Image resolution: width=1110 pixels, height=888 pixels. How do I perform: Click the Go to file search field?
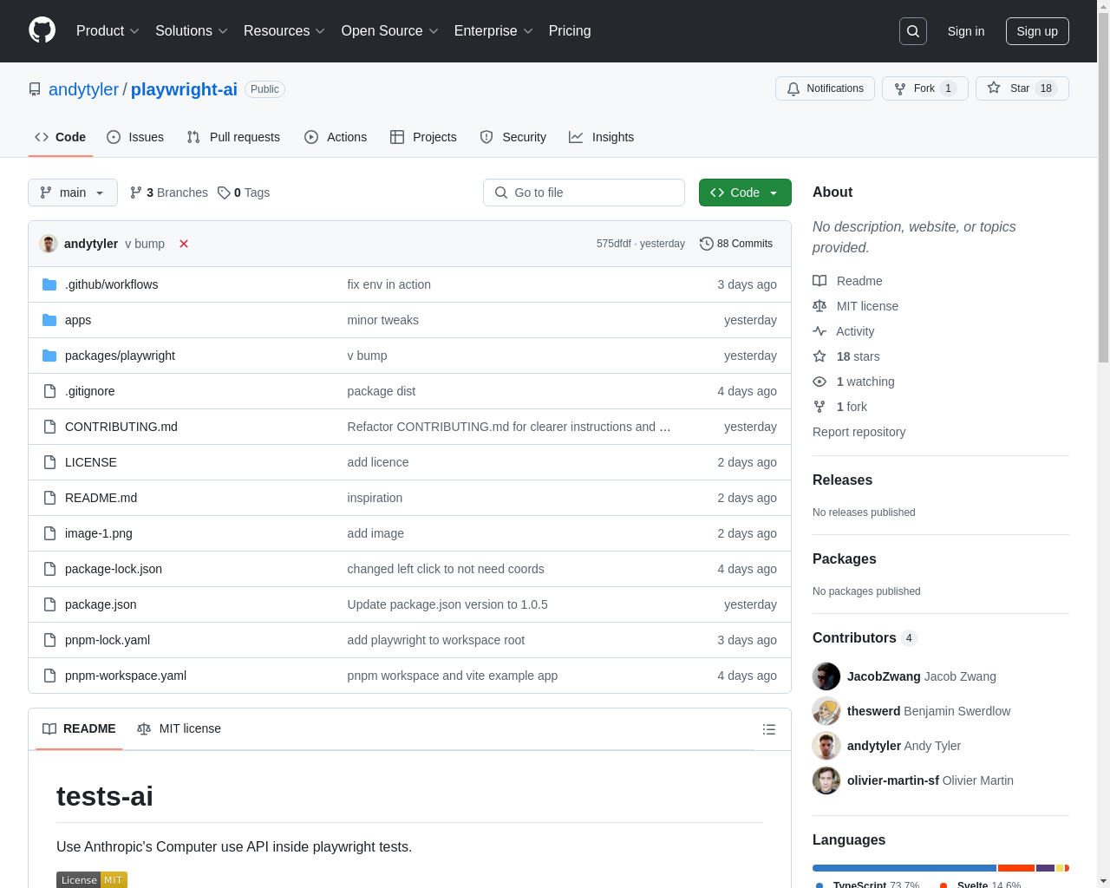(584, 193)
